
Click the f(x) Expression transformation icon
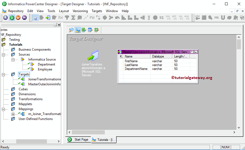[61, 18]
